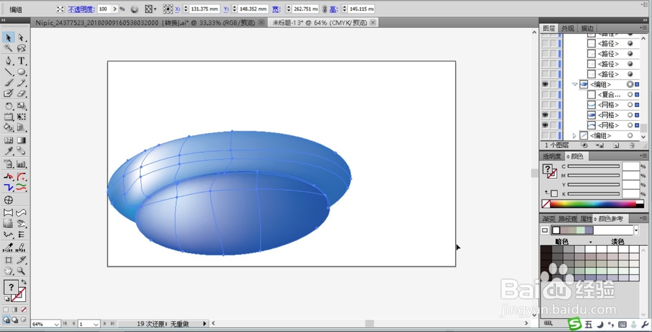This screenshot has width=652, height=332.
Task: Click the recolor artwork wheel icon
Action: [134, 8]
